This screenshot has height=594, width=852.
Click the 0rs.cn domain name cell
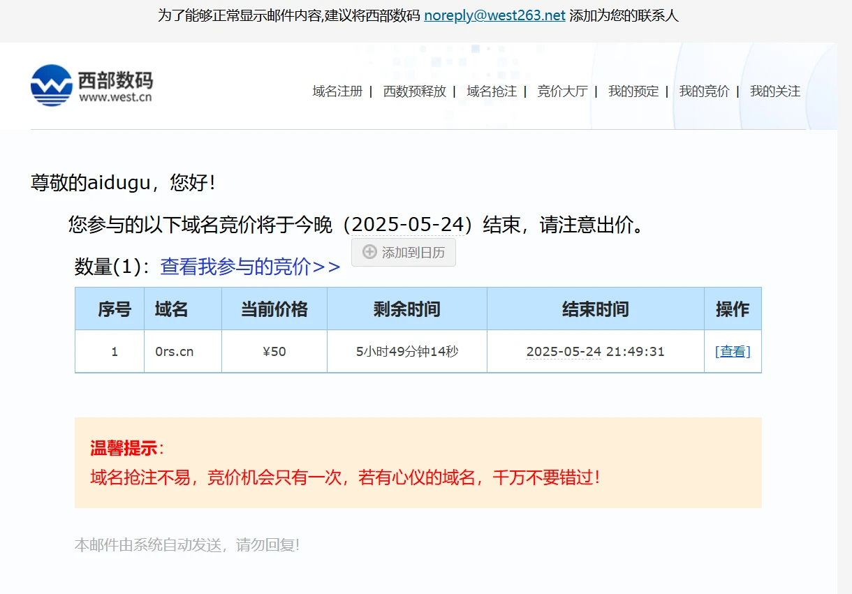point(175,352)
